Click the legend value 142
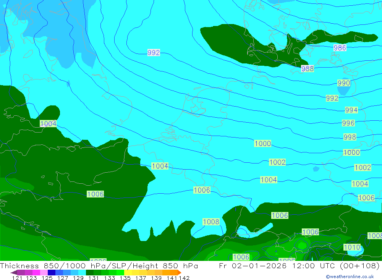 pos(184,278)
